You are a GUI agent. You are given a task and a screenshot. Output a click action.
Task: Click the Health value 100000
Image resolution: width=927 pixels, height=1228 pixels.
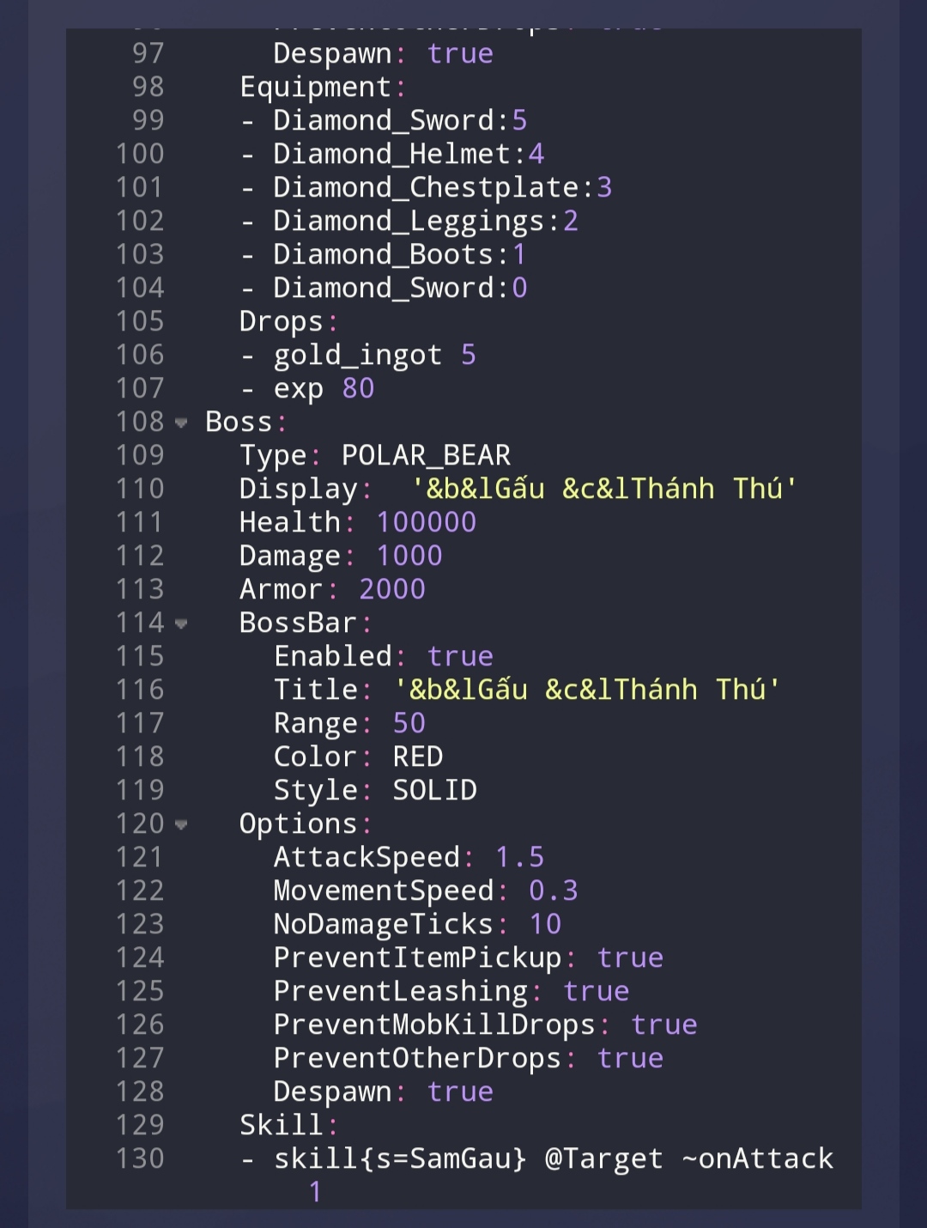coord(426,522)
